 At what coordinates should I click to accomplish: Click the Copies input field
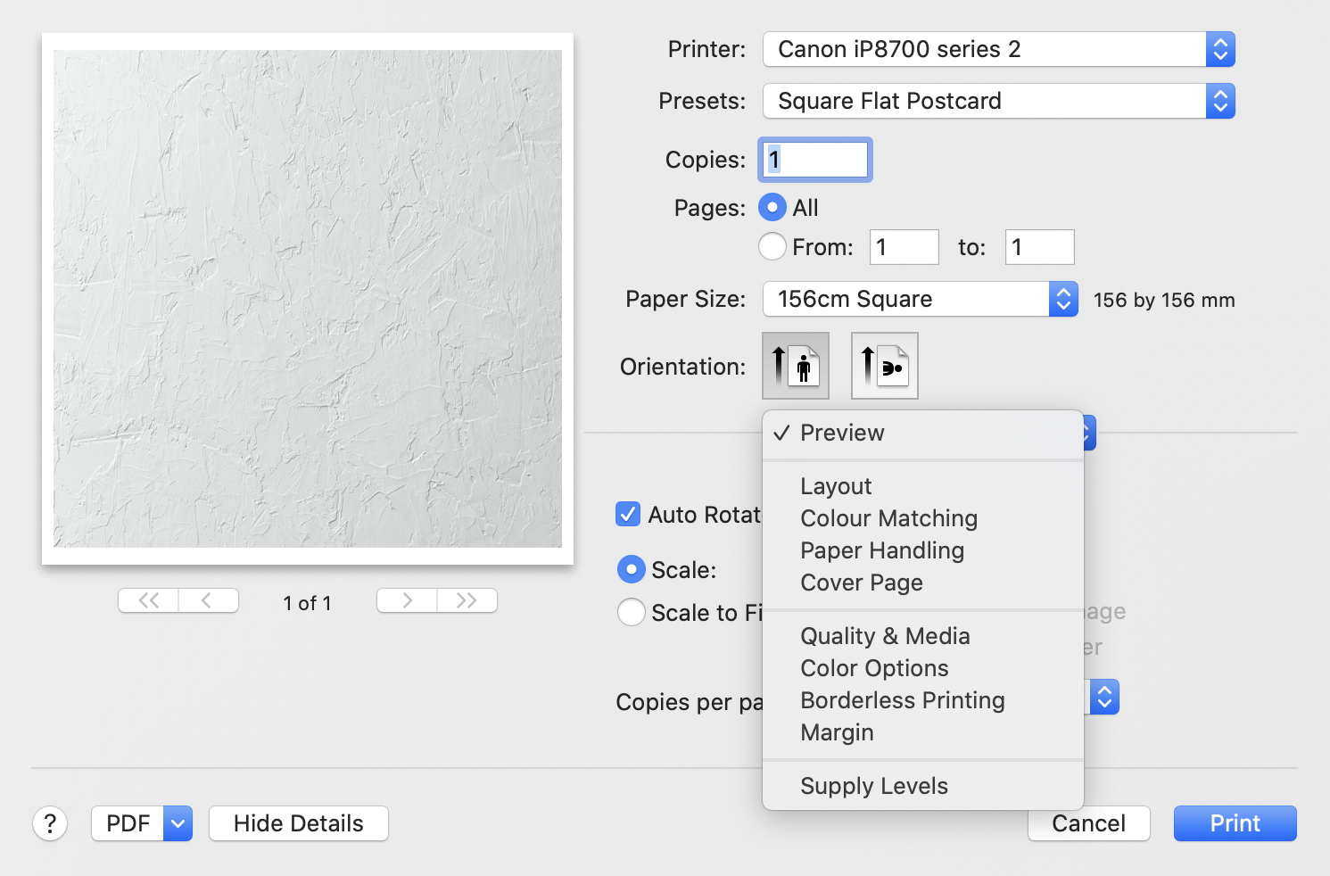pyautogui.click(x=815, y=160)
